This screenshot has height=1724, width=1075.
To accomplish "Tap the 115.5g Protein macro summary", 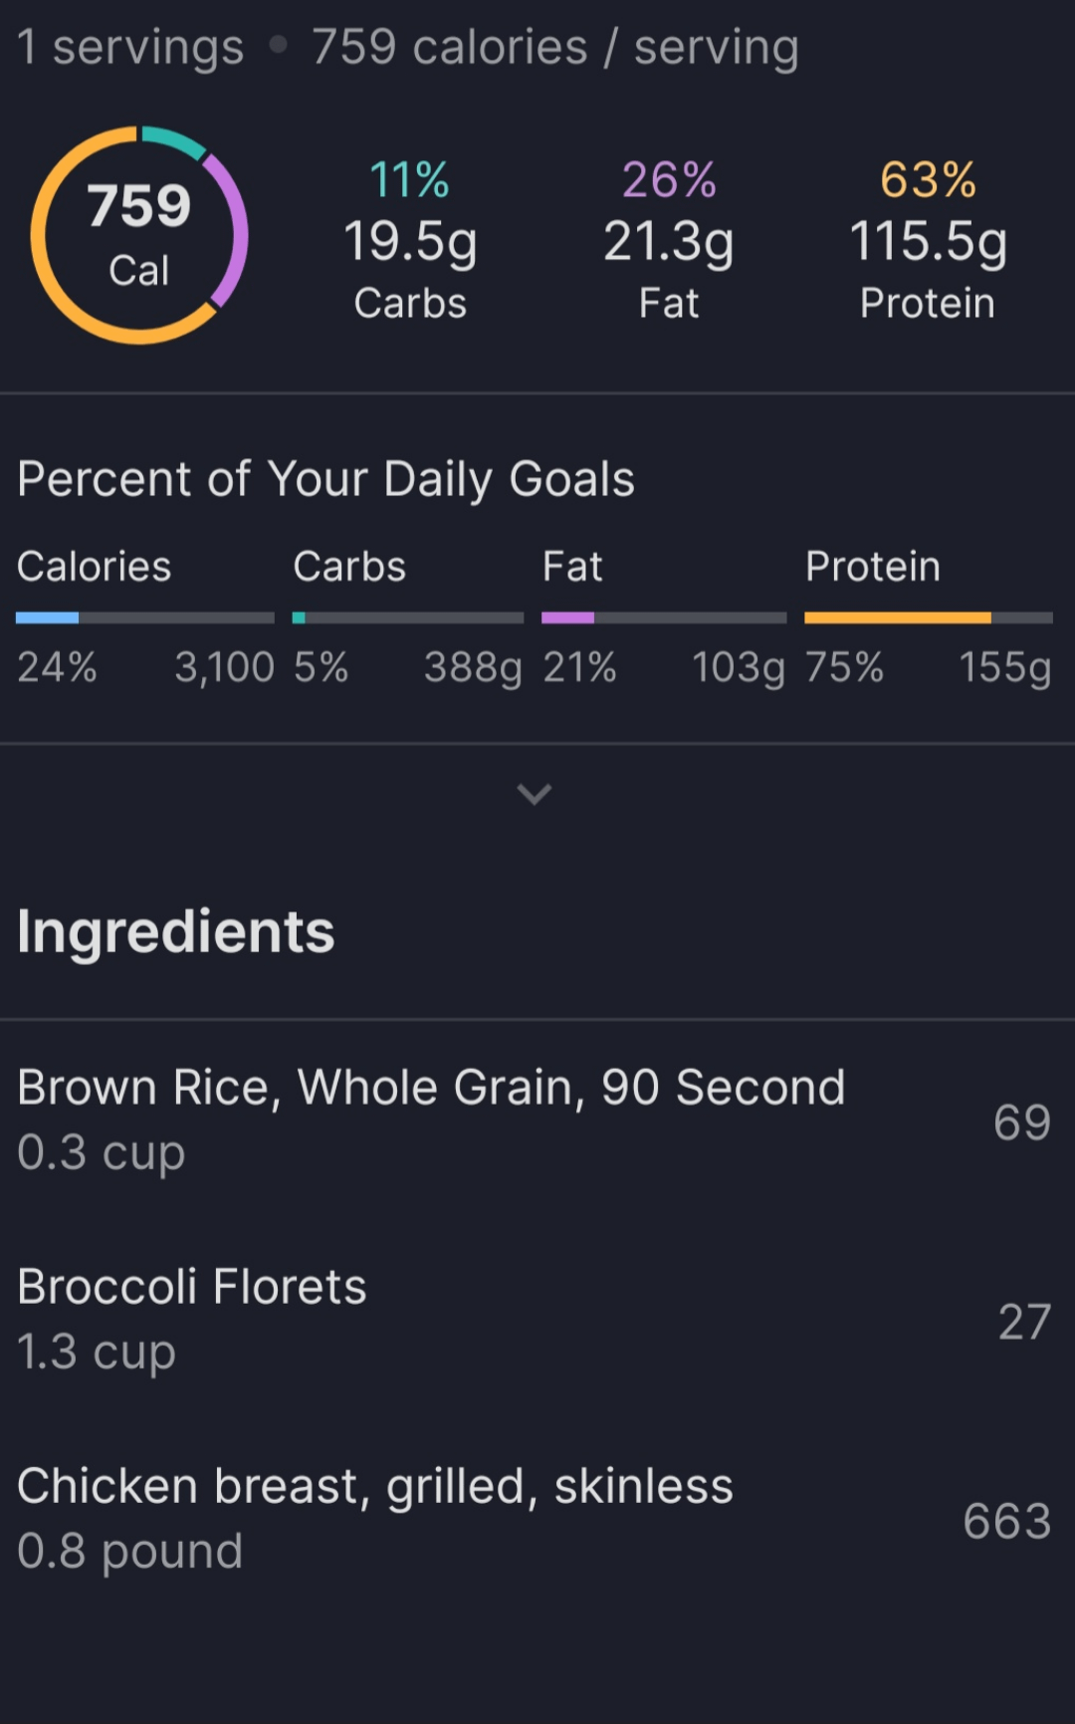I will pos(928,241).
